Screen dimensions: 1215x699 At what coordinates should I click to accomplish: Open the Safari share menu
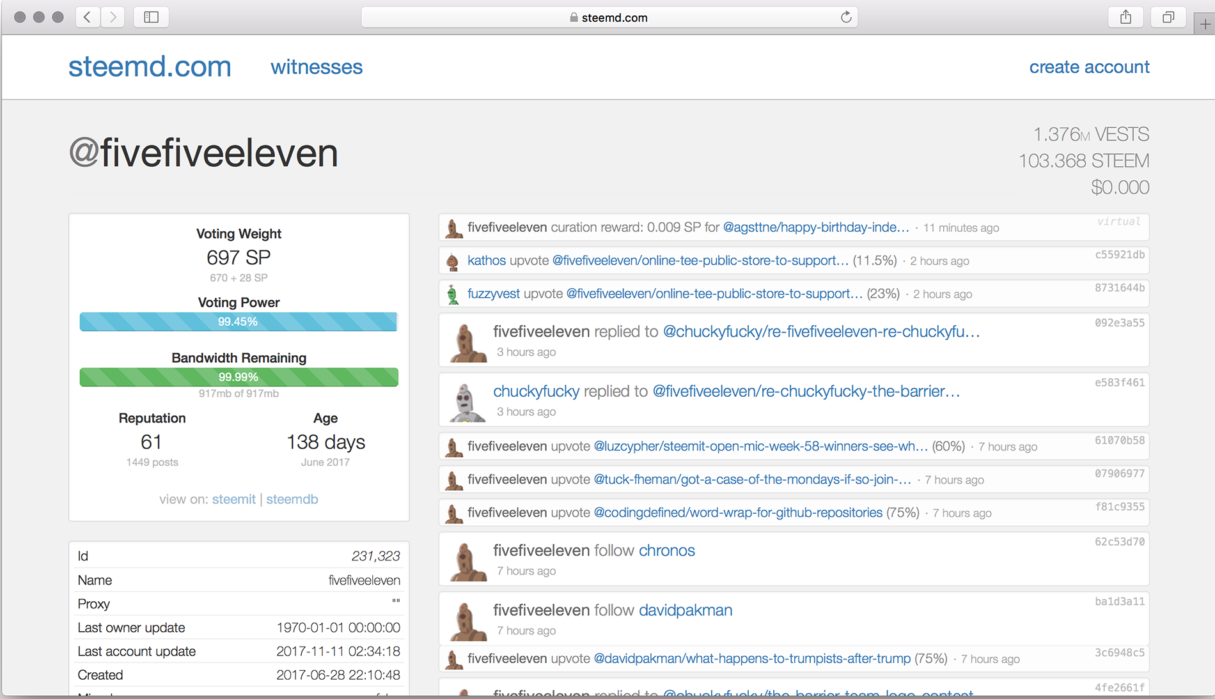point(1126,17)
